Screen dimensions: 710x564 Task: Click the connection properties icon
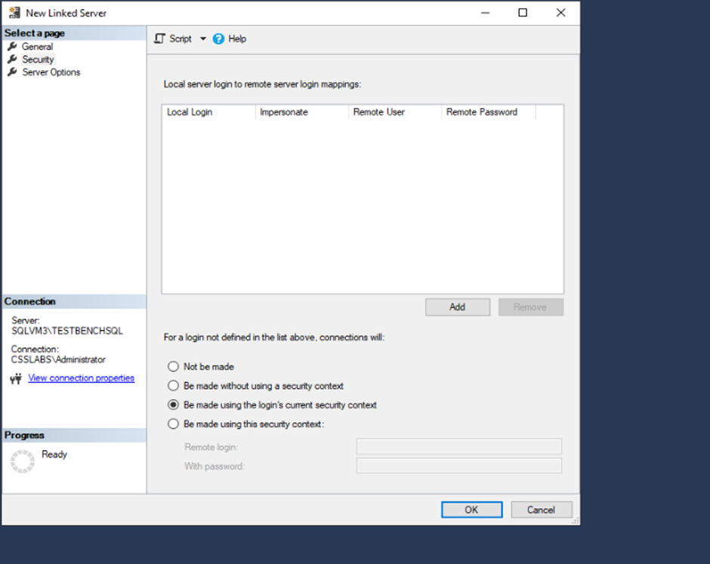[x=16, y=378]
